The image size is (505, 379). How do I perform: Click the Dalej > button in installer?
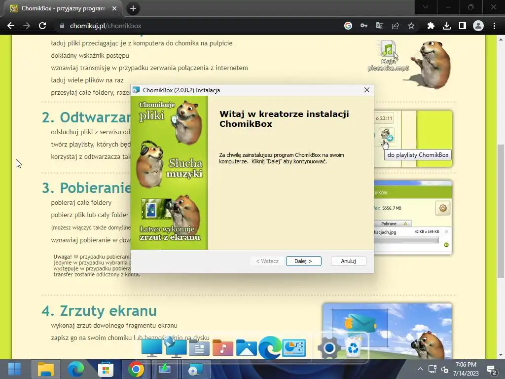tap(303, 261)
